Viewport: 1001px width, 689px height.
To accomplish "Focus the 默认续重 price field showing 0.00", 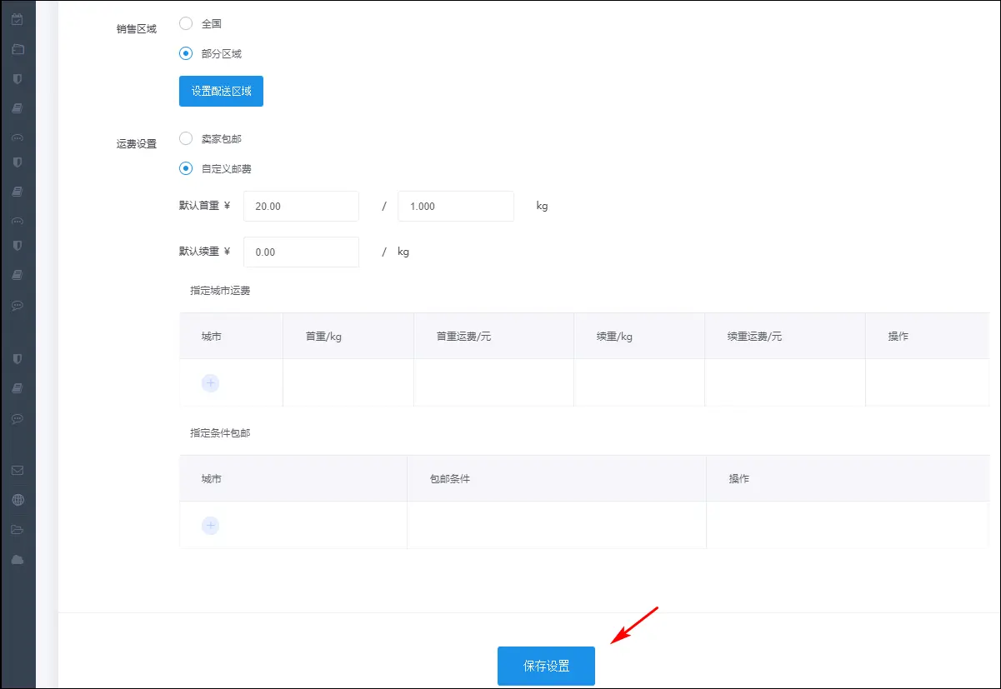I will [x=301, y=252].
